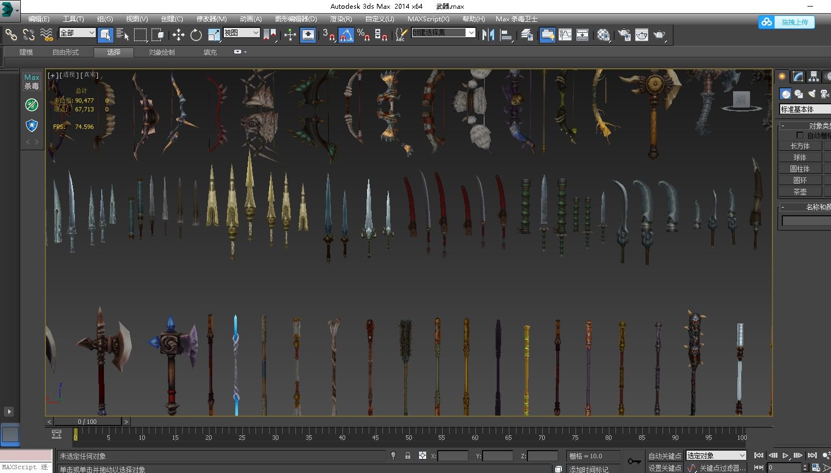Viewport: 831px width, 473px height.
Task: Open Rendered Frame Window icon
Action: (642, 35)
